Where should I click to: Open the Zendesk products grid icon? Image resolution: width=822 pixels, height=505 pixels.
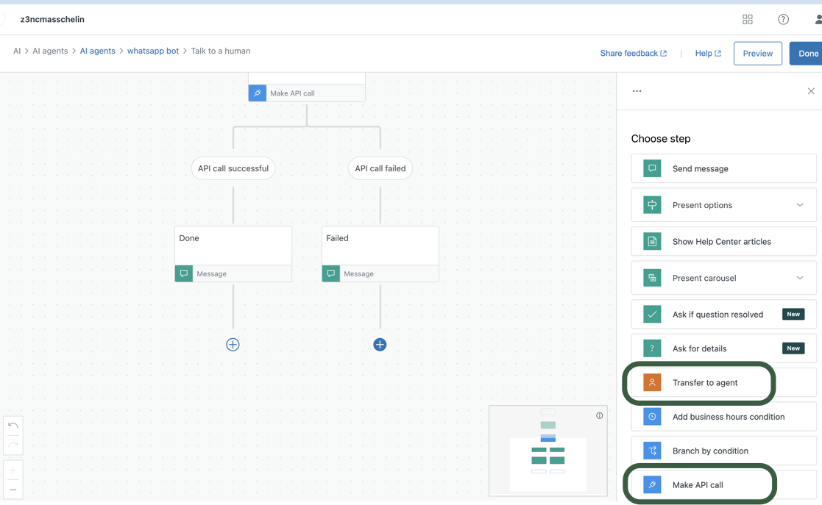[748, 20]
